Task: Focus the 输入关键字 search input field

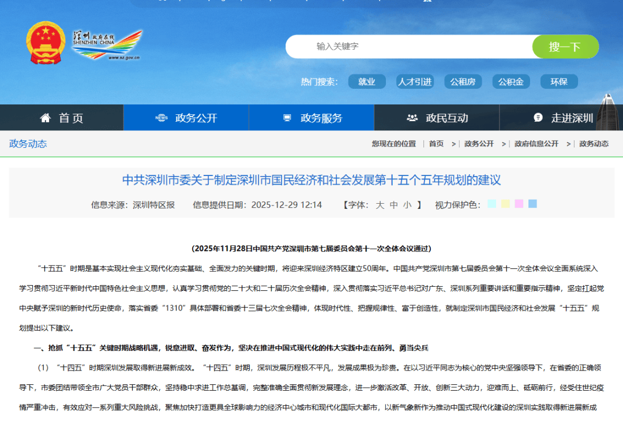Action: 408,47
